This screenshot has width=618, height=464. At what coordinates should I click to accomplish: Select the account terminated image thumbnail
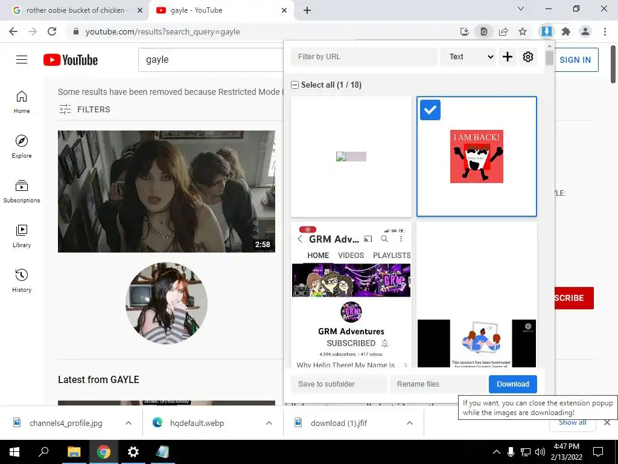point(477,295)
